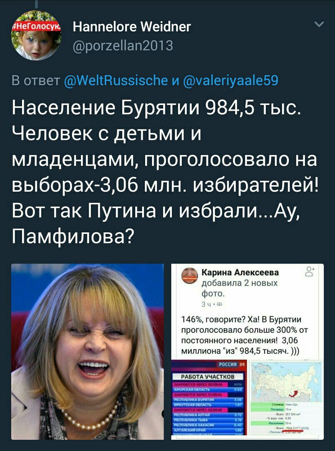Image resolution: width=335 pixels, height=451 pixels.
Task: Open the Buryatia map thumbnail
Action: 286,400
